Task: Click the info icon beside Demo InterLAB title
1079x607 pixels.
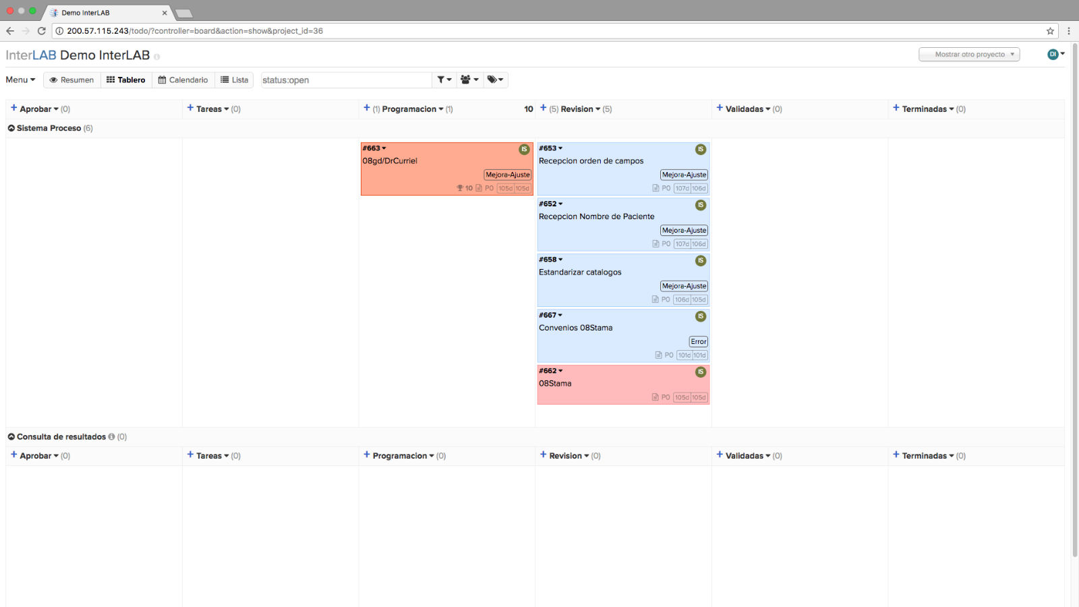Action: click(156, 57)
